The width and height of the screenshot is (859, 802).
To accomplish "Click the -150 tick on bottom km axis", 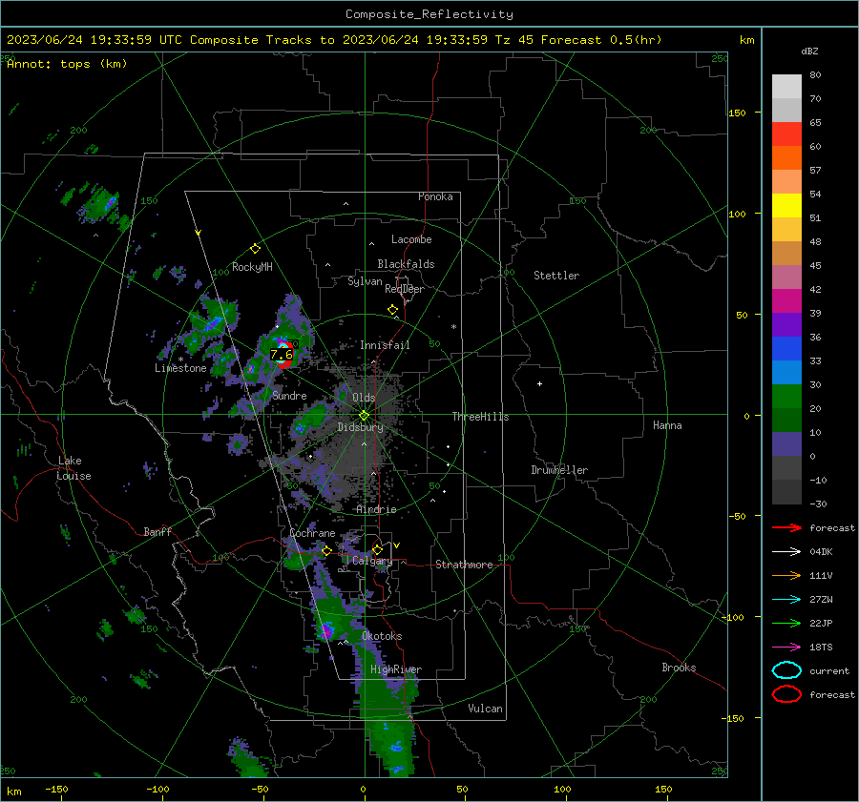I will [56, 789].
